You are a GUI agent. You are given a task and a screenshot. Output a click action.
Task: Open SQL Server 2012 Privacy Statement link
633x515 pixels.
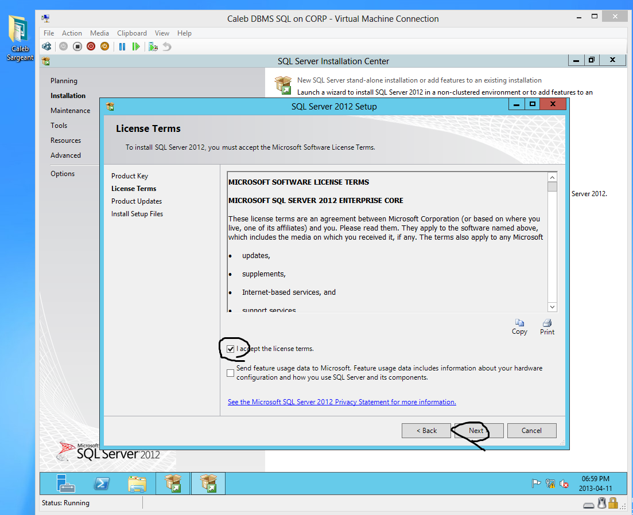pos(342,402)
